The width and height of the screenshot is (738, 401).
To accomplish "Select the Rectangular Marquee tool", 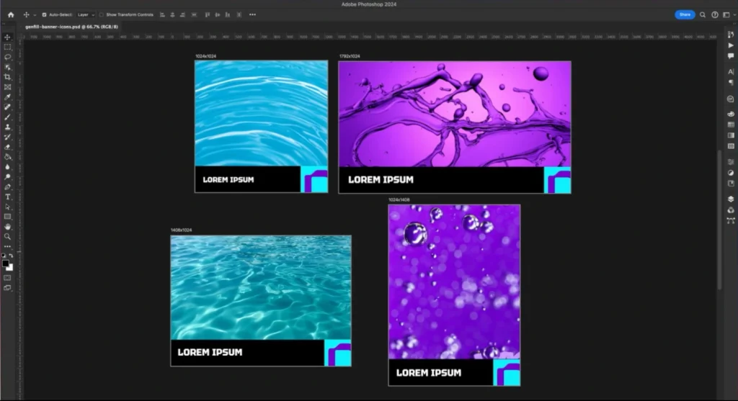I will click(x=7, y=47).
